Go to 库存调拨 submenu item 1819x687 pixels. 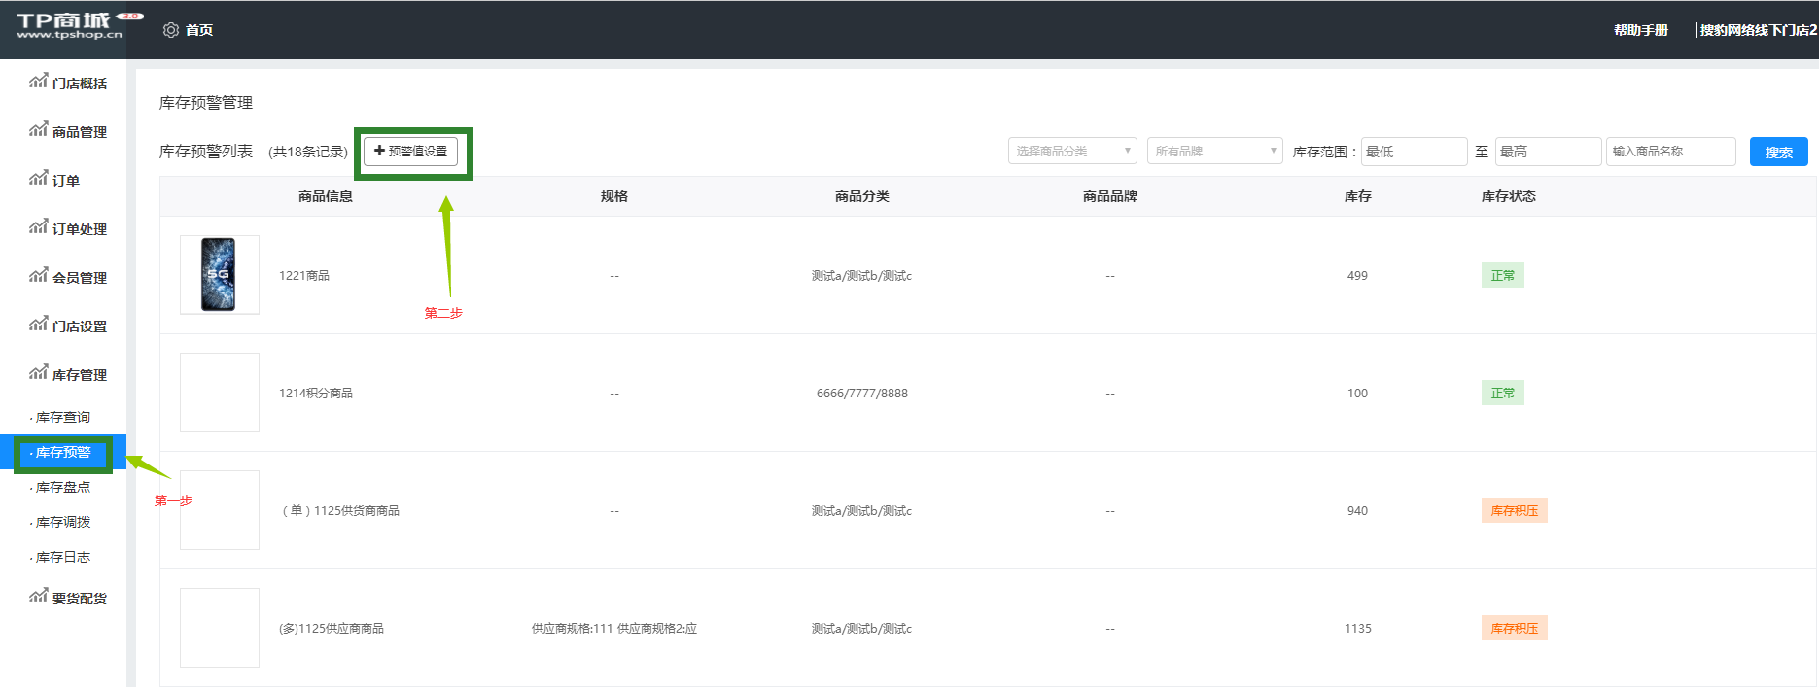click(x=63, y=523)
